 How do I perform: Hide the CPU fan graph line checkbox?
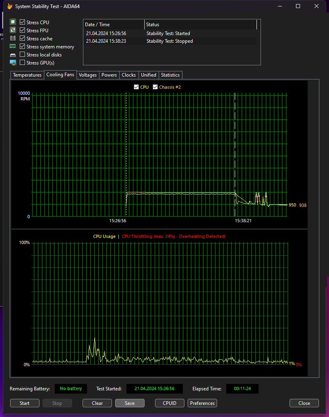pos(136,87)
